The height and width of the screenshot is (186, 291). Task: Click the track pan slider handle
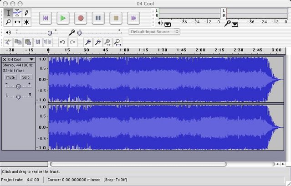click(18, 97)
